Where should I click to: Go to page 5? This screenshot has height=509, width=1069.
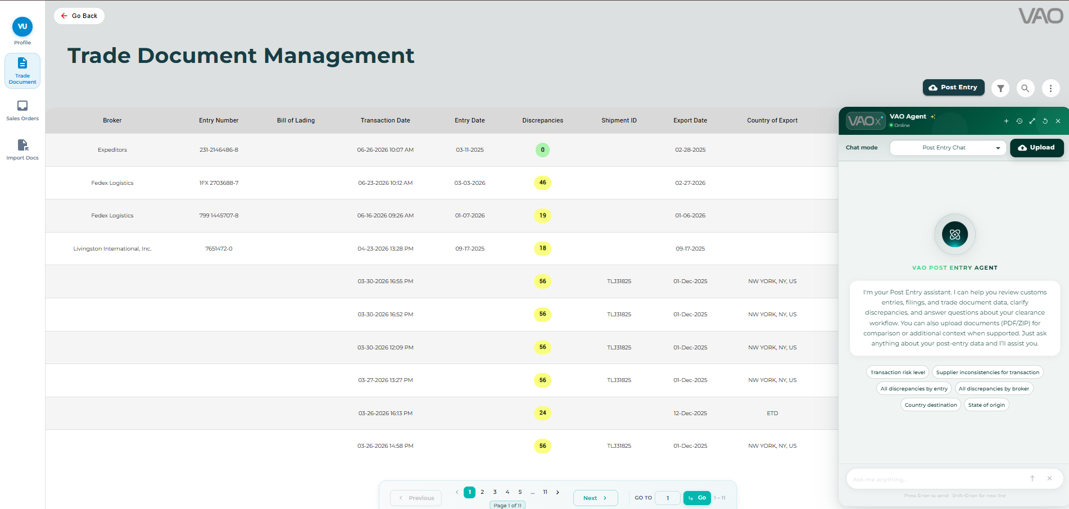click(520, 492)
